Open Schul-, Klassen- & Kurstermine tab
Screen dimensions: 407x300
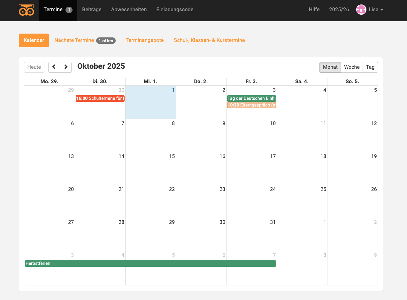click(x=209, y=40)
